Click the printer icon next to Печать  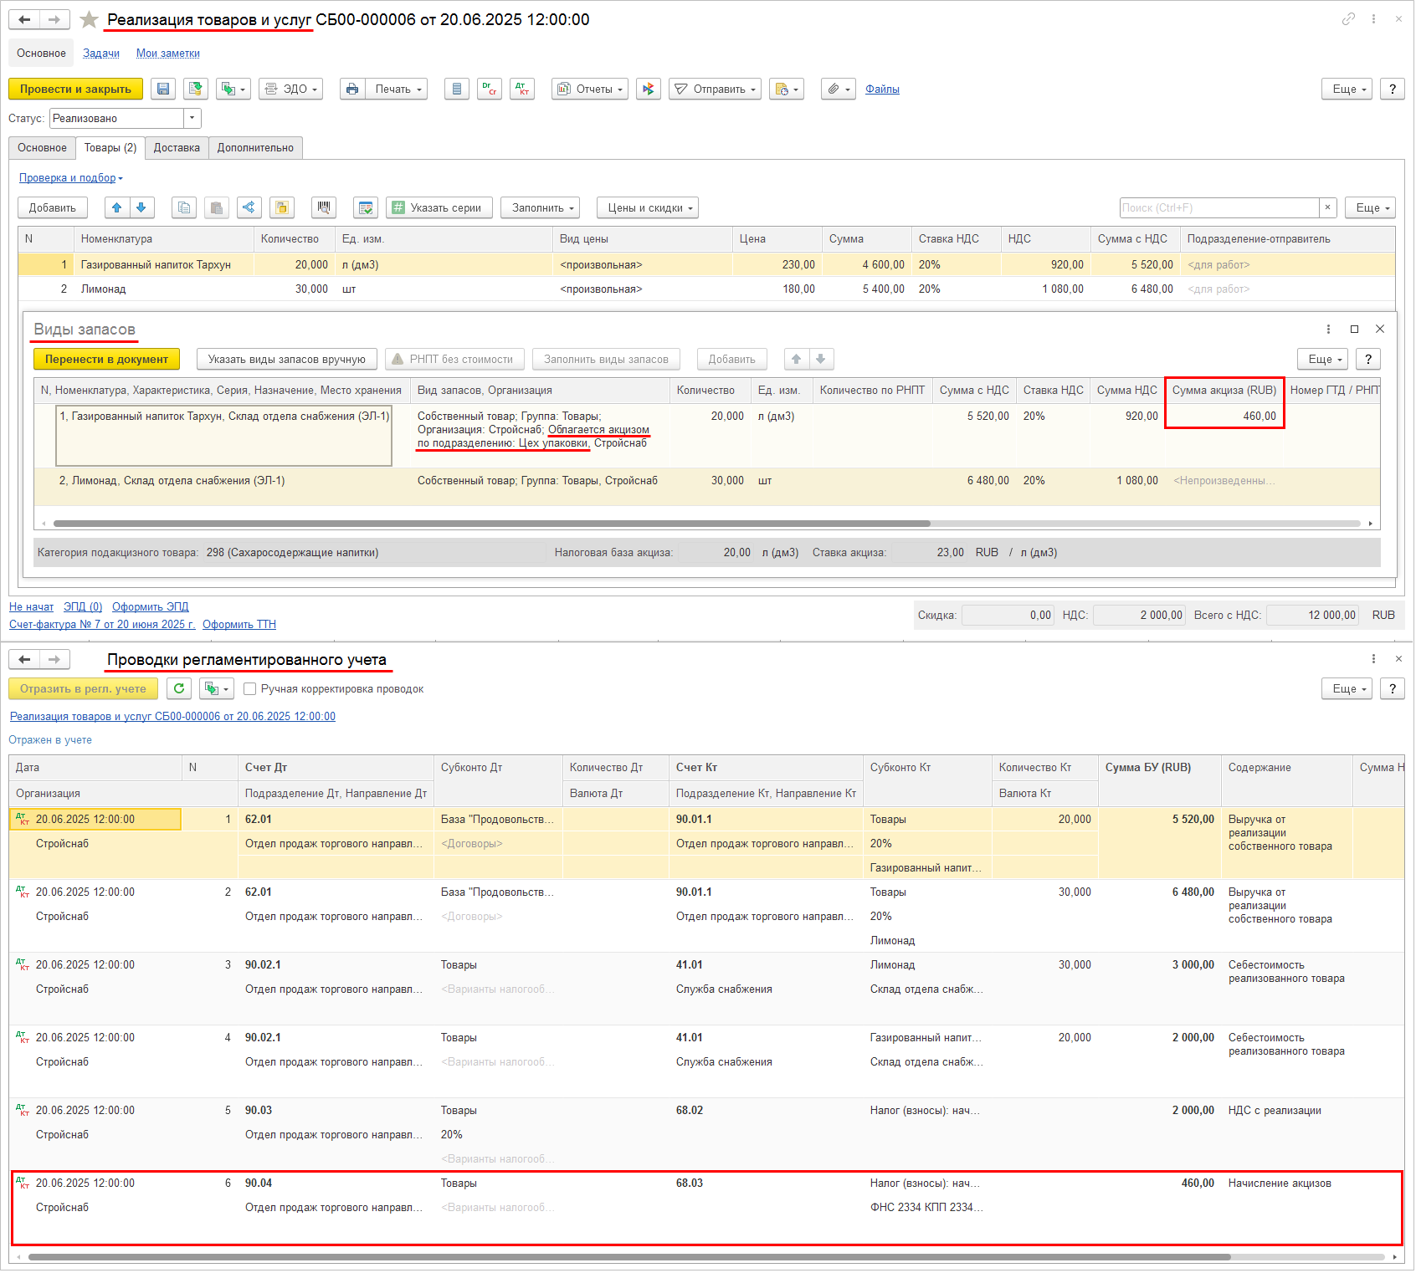[x=352, y=89]
